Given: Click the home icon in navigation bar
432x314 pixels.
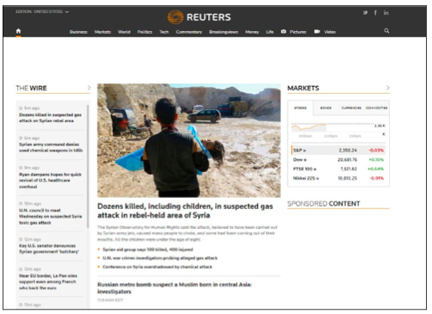Looking at the screenshot, I should click(18, 31).
